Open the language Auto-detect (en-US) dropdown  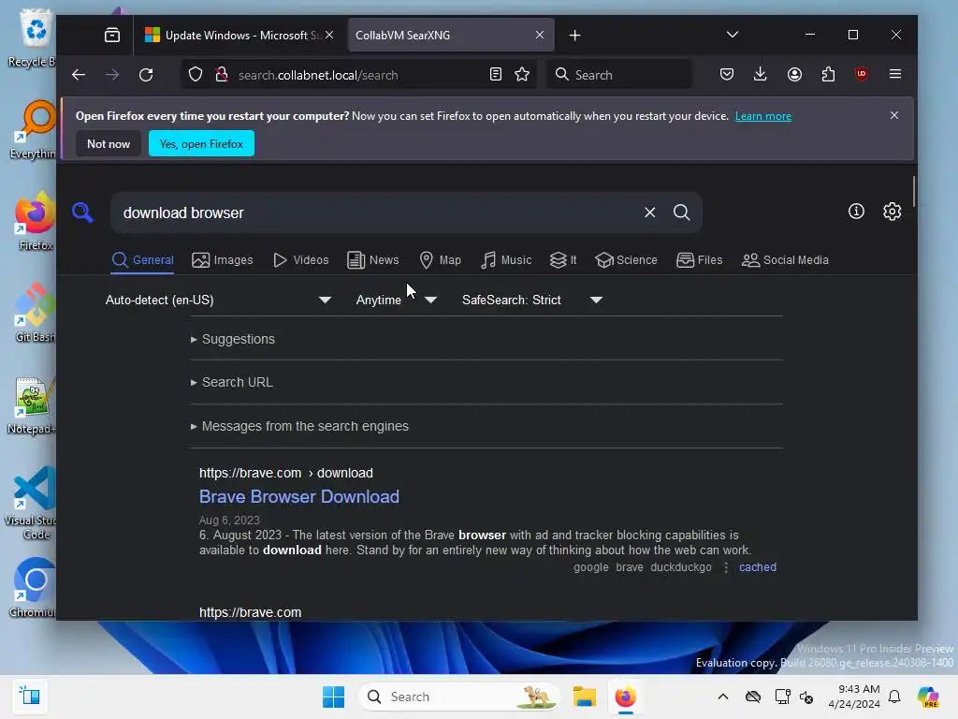(x=218, y=300)
